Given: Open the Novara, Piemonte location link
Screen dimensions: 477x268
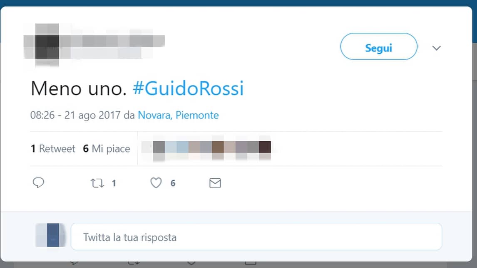Looking at the screenshot, I should (178, 115).
